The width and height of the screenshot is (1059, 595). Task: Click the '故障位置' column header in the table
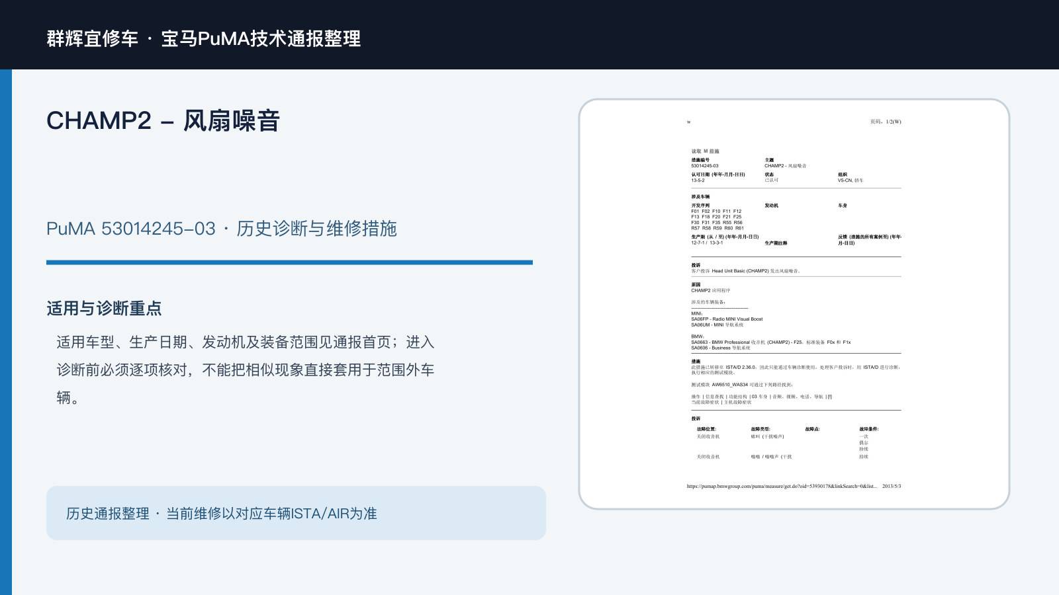[706, 429]
